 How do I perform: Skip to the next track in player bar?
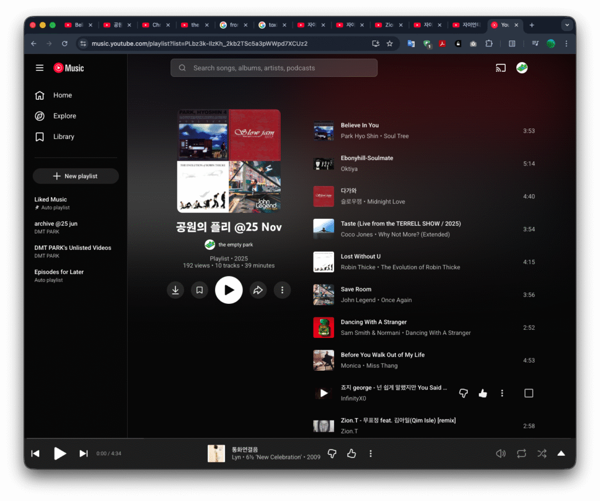83,453
